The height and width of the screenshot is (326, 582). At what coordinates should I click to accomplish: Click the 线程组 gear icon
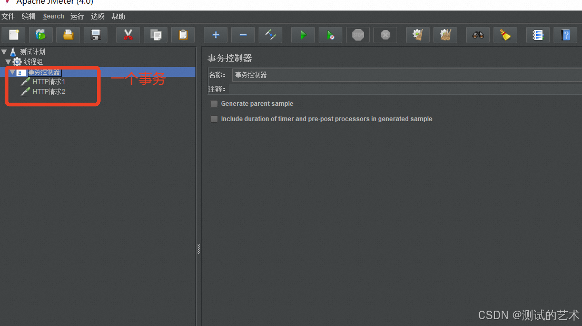point(17,62)
